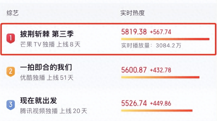Click heat value 5600.87
The width and height of the screenshot is (217, 121).
[x=134, y=70]
